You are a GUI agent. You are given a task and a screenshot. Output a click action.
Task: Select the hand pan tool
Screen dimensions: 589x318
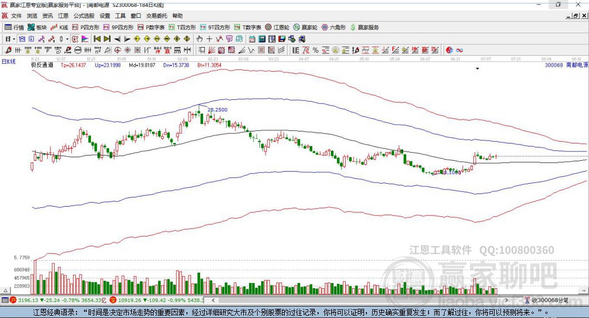pyautogui.click(x=199, y=39)
